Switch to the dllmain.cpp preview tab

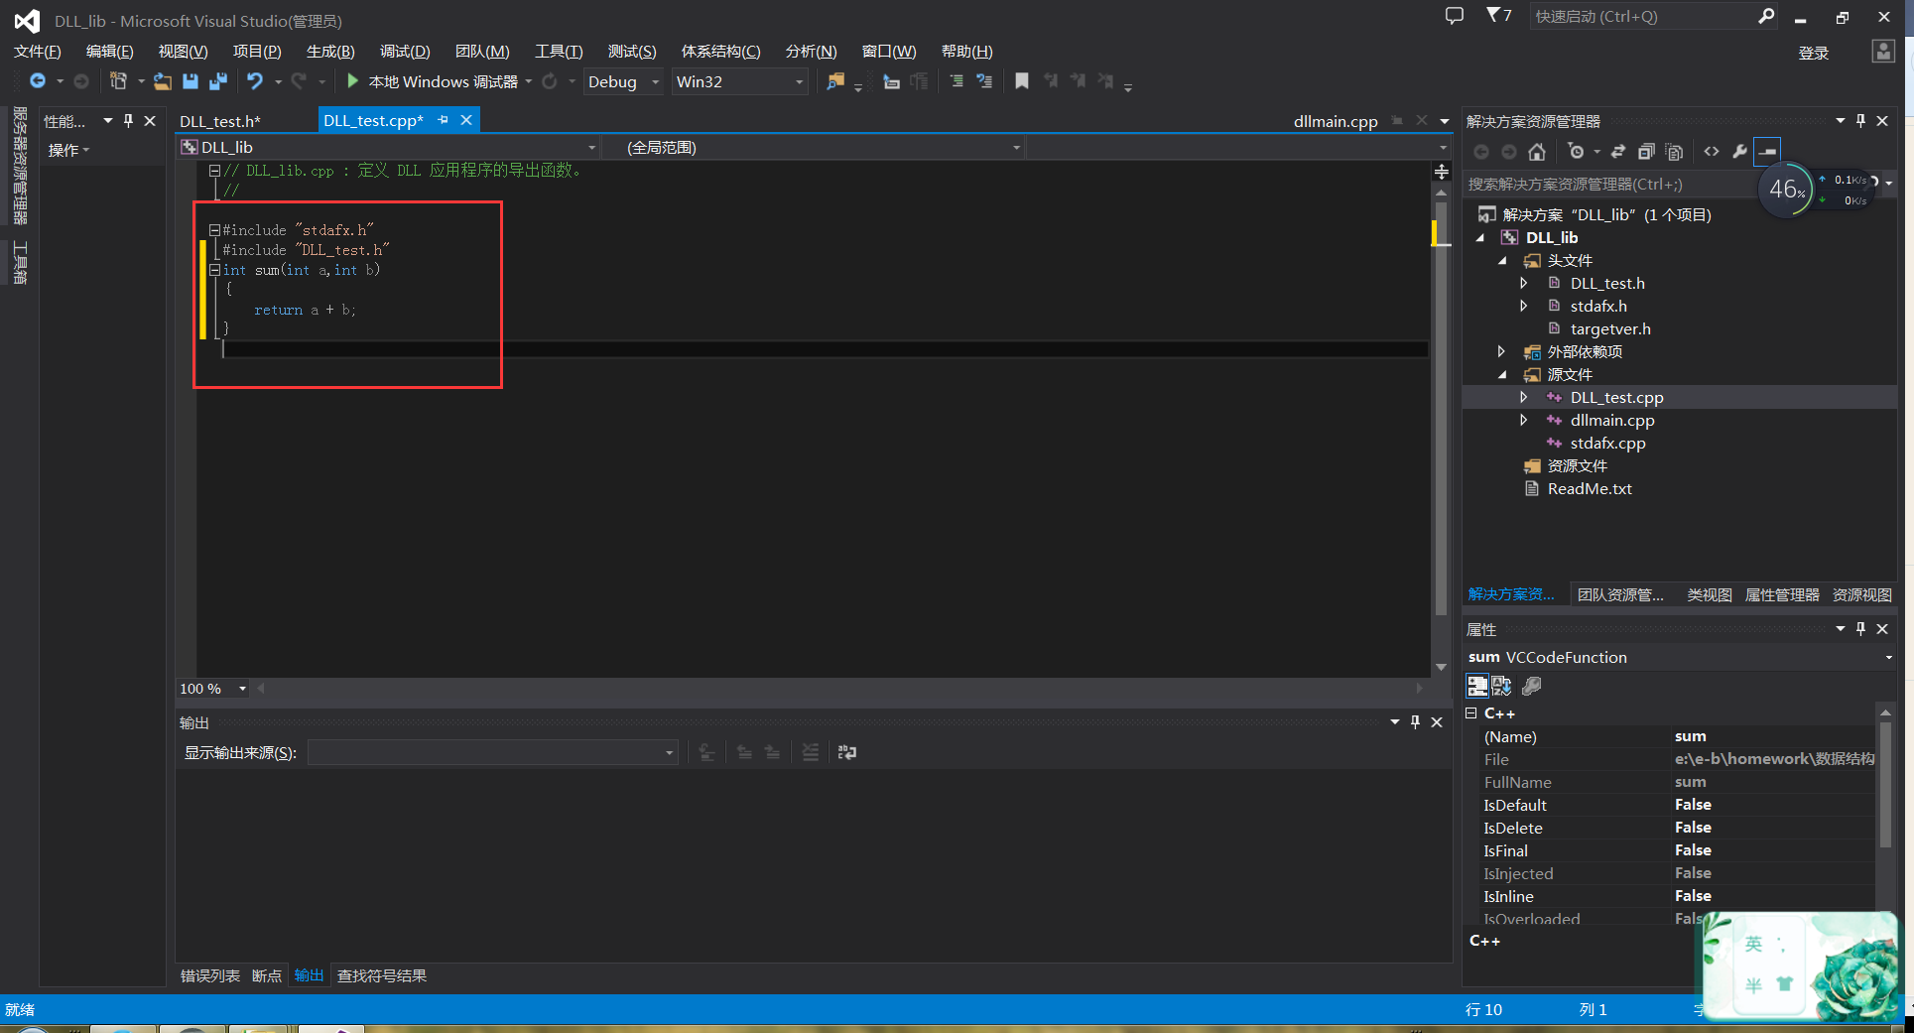(1336, 121)
